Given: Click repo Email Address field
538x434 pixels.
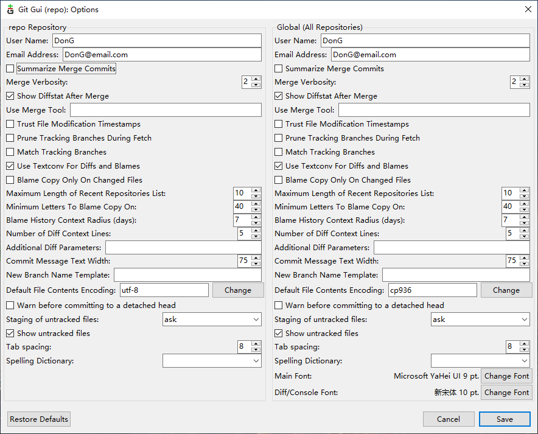Looking at the screenshot, I should pos(162,55).
